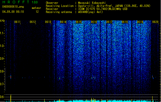This screenshot has height=102, width=161.
Task: Select the file name 0409080610.png
Action: click(x=13, y=7)
